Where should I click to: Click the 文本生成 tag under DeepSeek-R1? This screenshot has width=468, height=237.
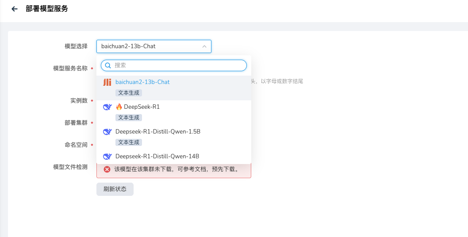[x=129, y=118]
